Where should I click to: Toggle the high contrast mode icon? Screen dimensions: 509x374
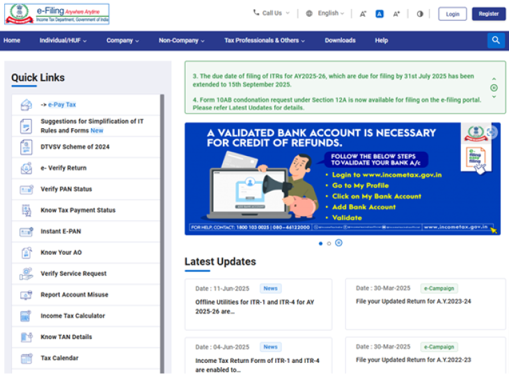click(420, 14)
